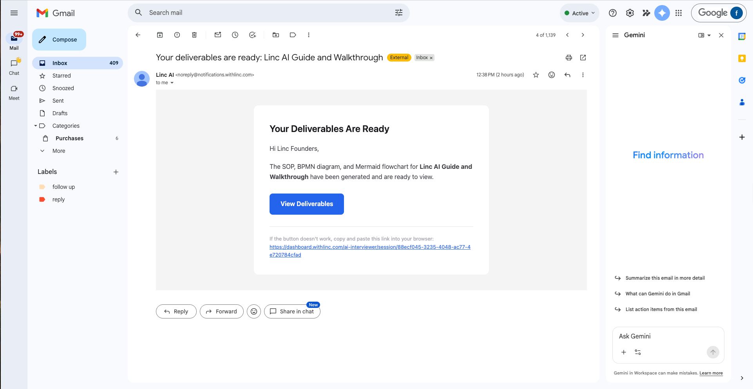753x389 pixels.
Task: Collapse the Categories label group
Action: [x=36, y=126]
